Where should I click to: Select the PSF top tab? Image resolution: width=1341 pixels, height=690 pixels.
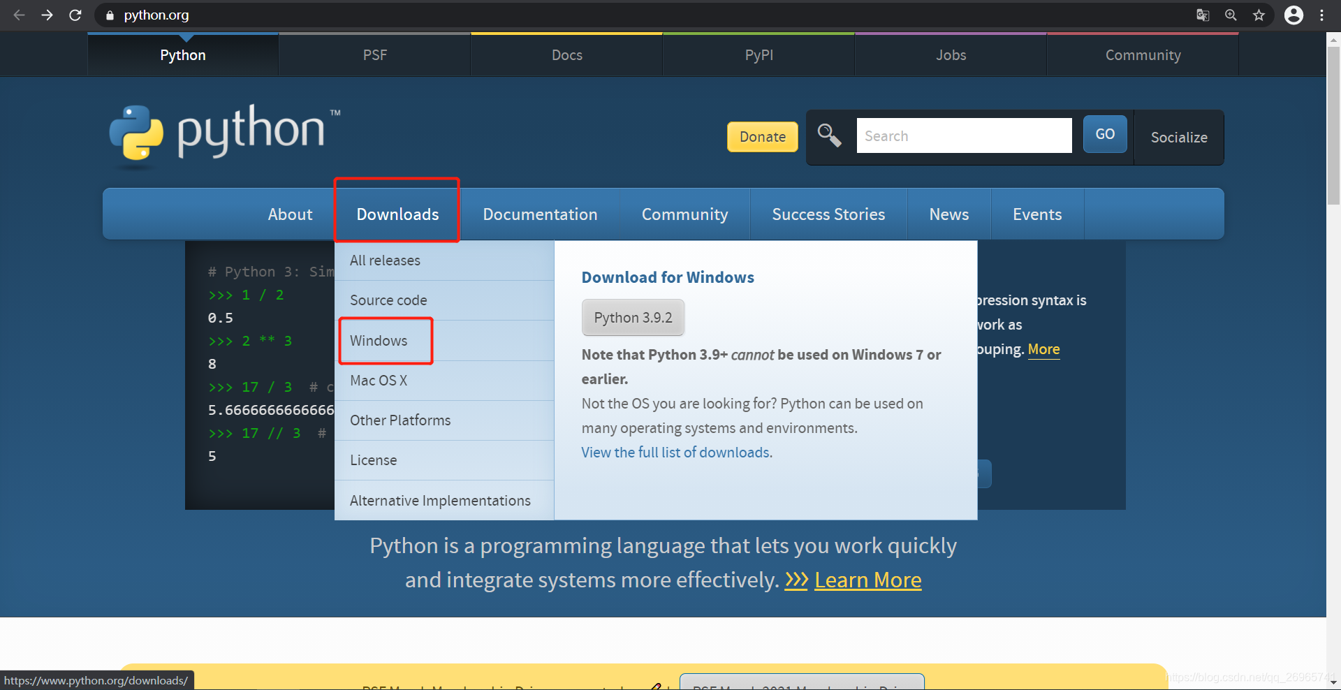click(x=375, y=55)
